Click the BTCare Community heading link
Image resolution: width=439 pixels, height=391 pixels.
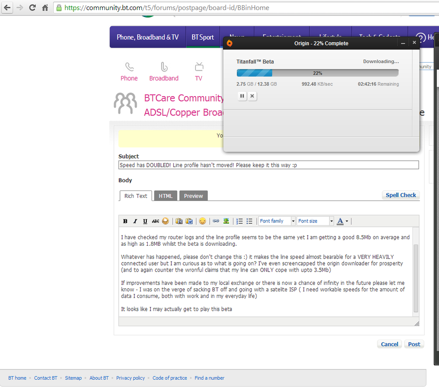point(184,98)
